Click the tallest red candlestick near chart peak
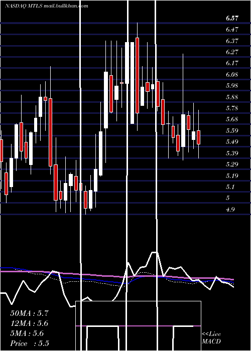This screenshot has width=251, height=351. click(x=137, y=75)
